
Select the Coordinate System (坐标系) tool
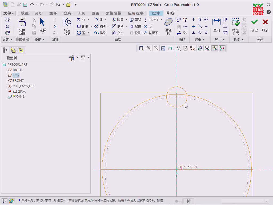(151, 33)
